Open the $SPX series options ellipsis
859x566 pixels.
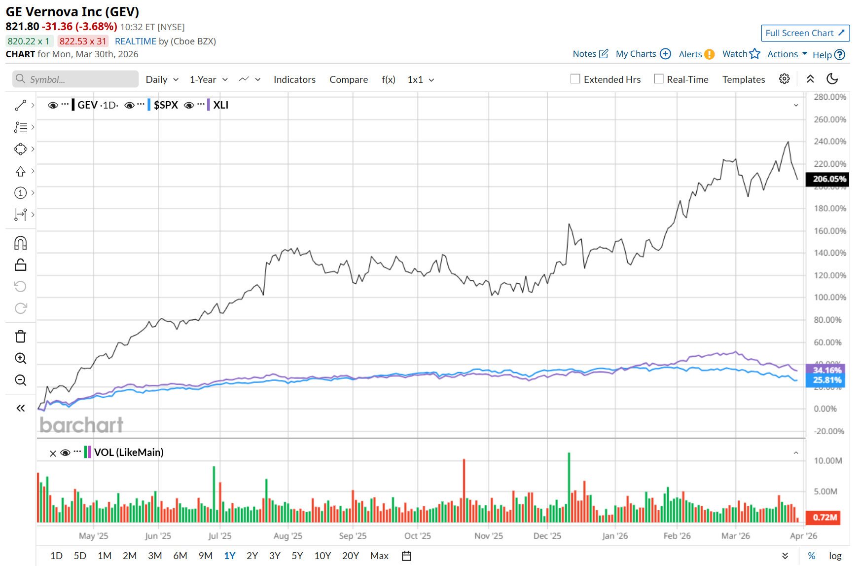coord(141,105)
